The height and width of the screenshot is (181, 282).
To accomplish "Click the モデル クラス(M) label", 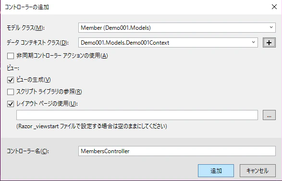I will pos(25,28).
